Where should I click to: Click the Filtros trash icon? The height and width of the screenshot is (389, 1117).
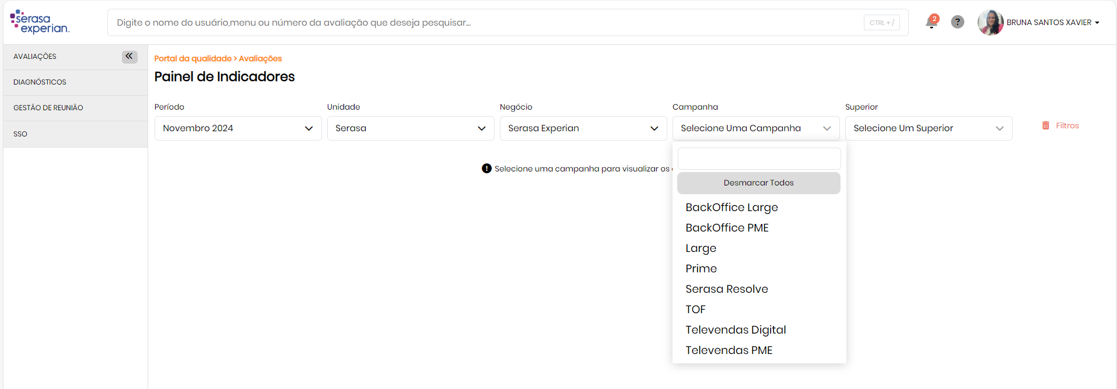pyautogui.click(x=1046, y=125)
